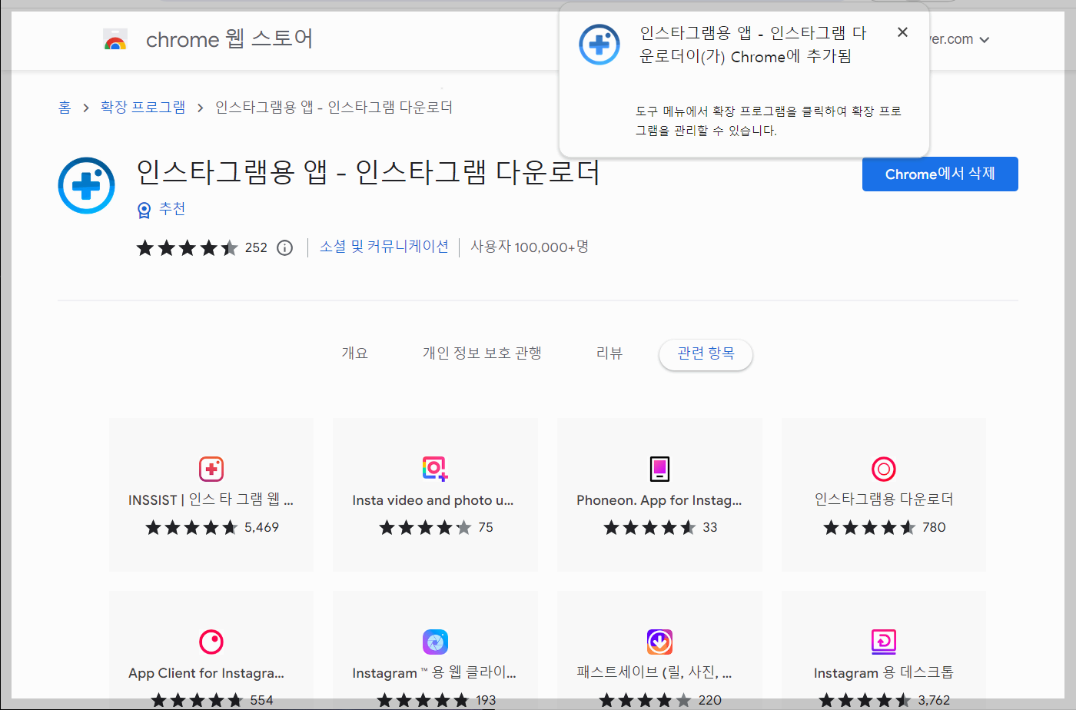
Task: Open the Insta video and photo u... title
Action: [x=433, y=500]
